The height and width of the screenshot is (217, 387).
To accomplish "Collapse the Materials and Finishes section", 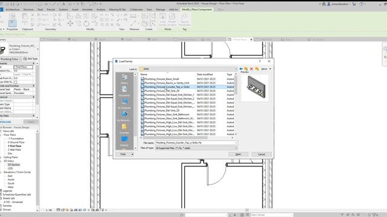I will tap(34, 86).
